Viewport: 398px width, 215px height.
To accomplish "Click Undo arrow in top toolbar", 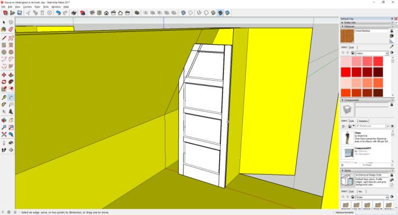I will pos(58,13).
